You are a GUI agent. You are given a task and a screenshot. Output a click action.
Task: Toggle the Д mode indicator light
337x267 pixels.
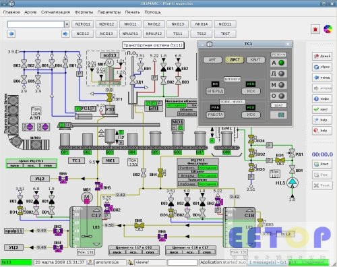click(x=281, y=73)
